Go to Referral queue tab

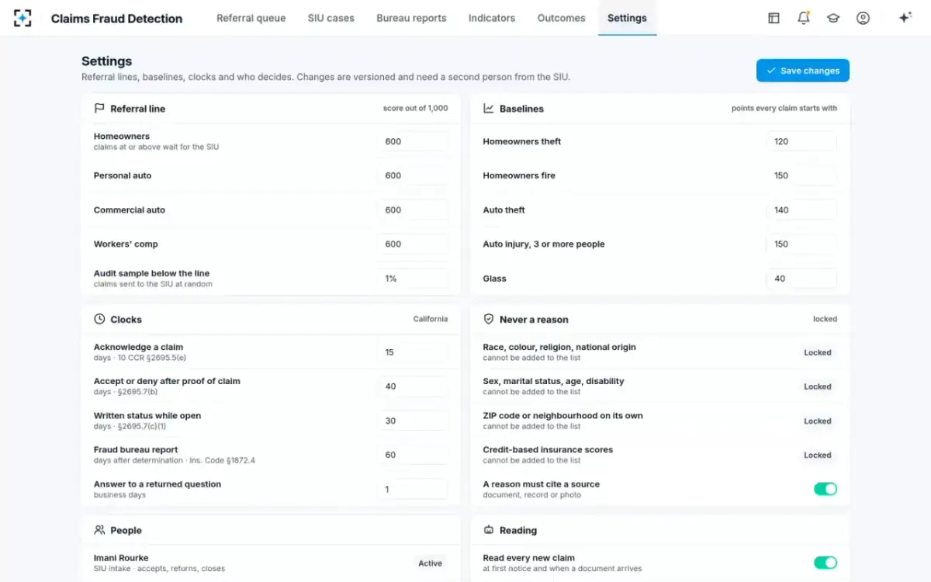251,18
